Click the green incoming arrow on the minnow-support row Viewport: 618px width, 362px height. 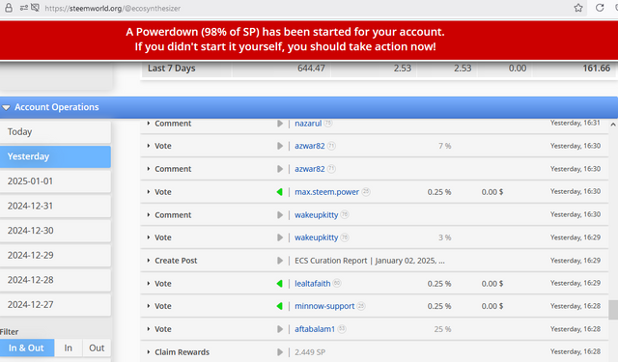click(279, 306)
